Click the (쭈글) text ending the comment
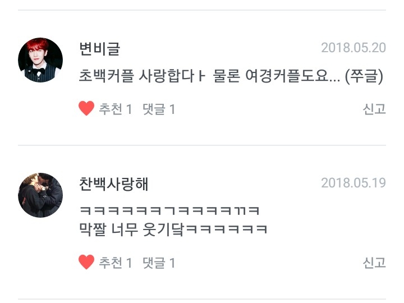 (364, 76)
